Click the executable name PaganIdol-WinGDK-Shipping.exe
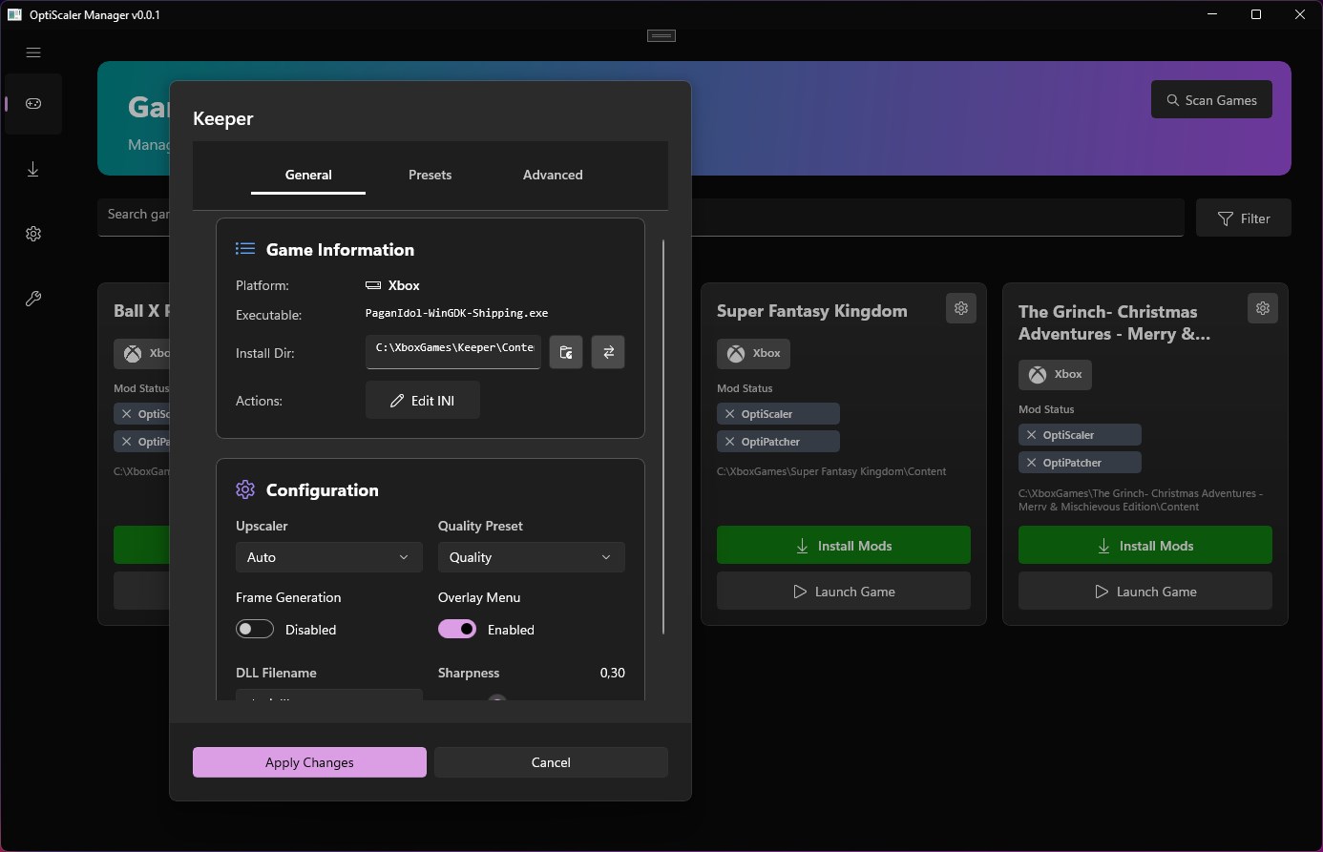The width and height of the screenshot is (1323, 852). coord(456,313)
